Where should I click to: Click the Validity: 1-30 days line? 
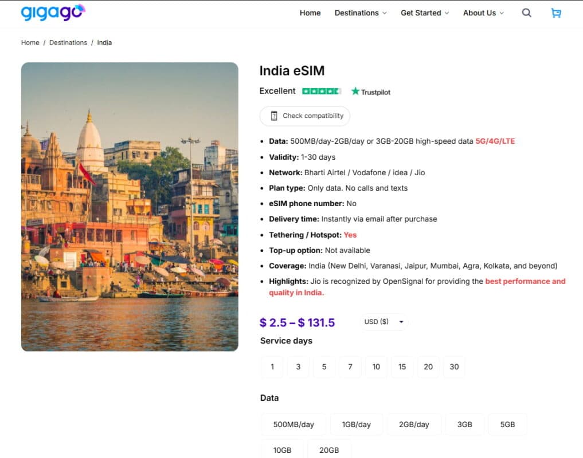pyautogui.click(x=302, y=157)
